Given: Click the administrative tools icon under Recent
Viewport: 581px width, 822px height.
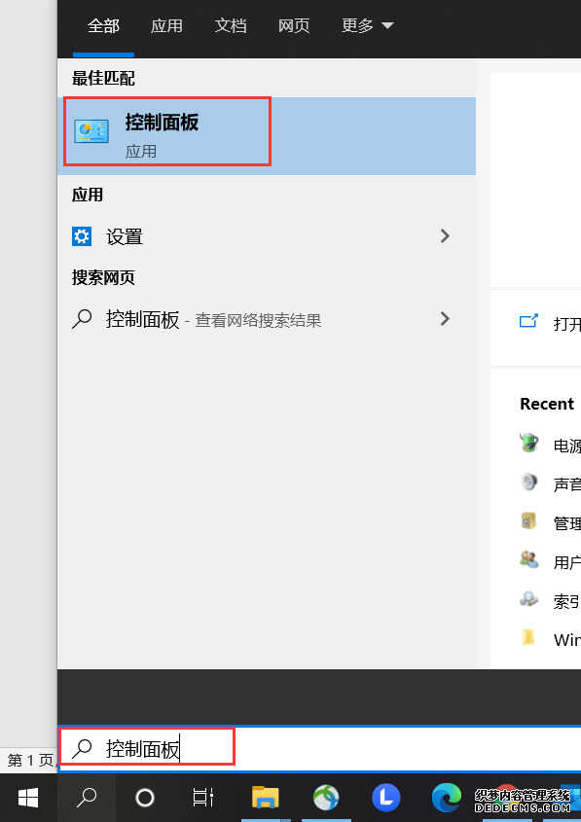Looking at the screenshot, I should [x=528, y=520].
